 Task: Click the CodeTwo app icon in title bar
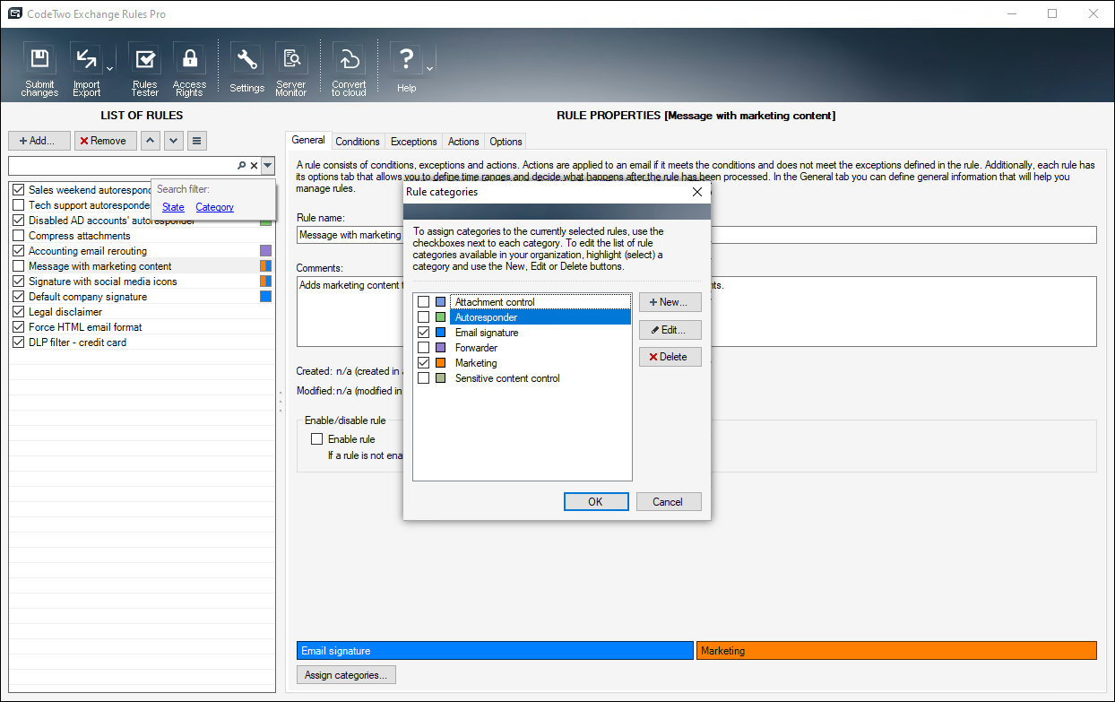coord(15,14)
